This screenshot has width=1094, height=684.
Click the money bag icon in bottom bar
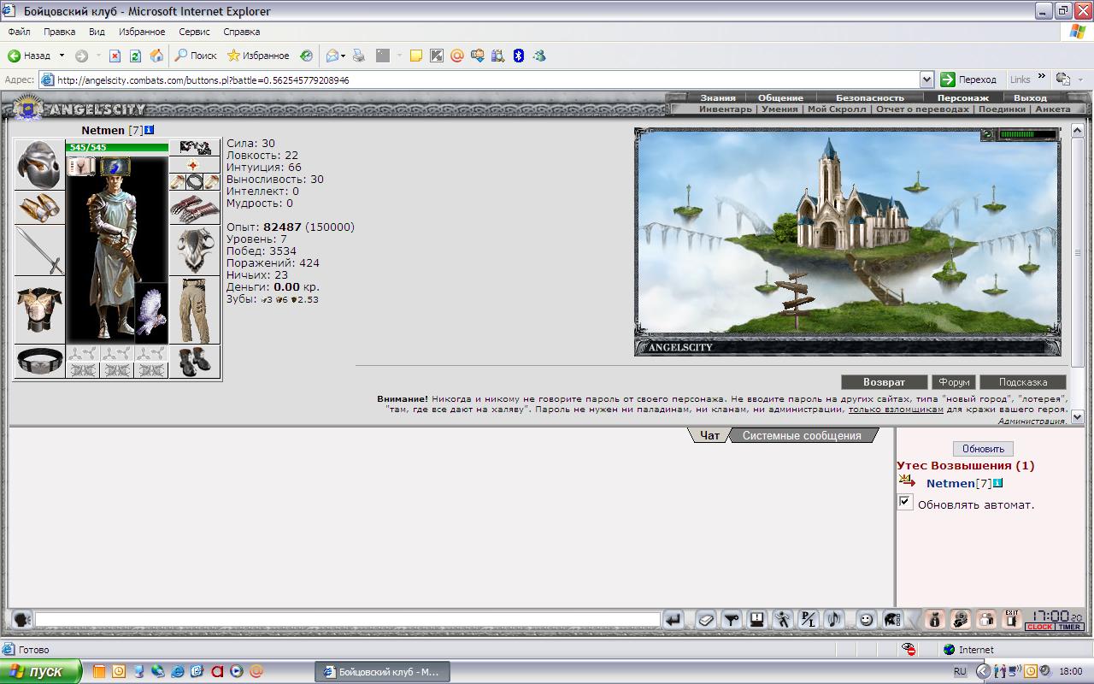point(935,620)
